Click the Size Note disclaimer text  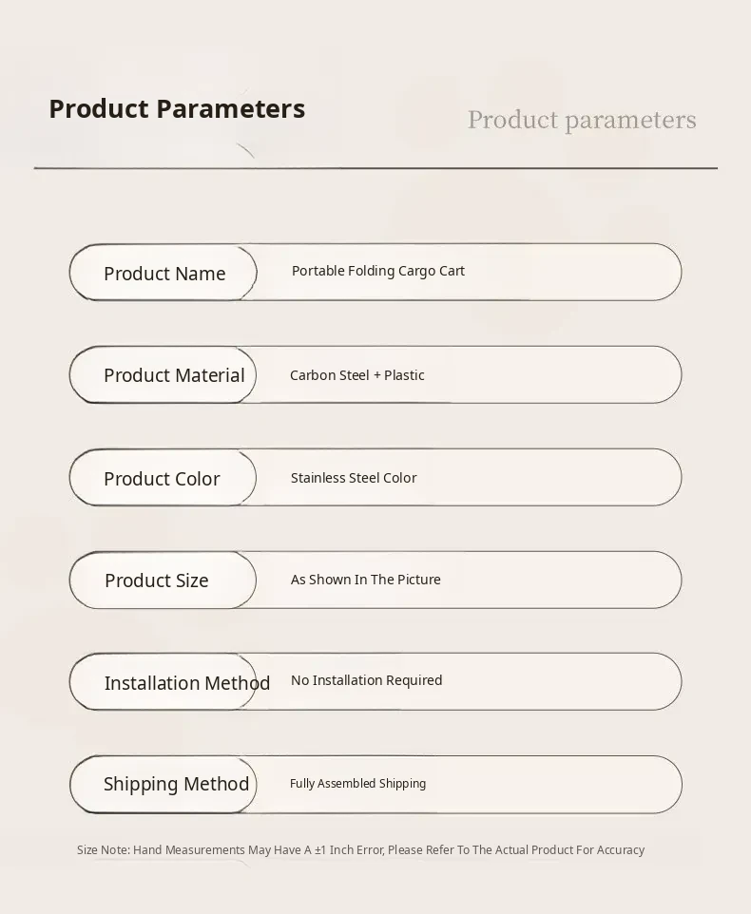(x=360, y=850)
